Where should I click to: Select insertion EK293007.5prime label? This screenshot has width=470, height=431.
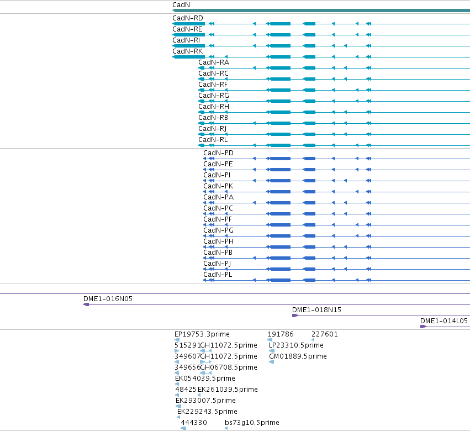[x=205, y=401]
